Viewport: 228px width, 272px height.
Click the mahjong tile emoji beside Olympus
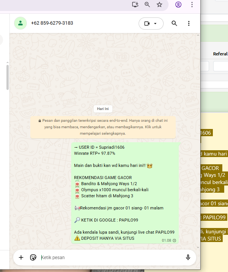pos(77,190)
